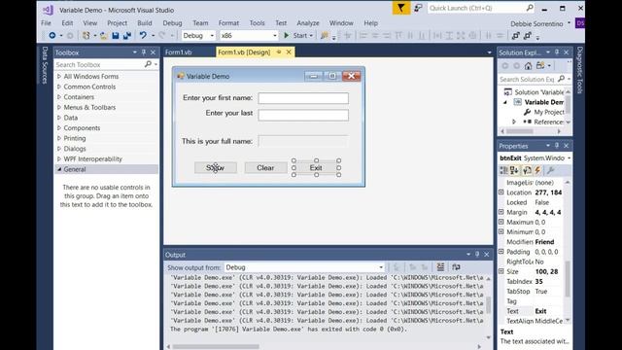622x350 pixels.
Task: Click the first name text box
Action: click(303, 98)
